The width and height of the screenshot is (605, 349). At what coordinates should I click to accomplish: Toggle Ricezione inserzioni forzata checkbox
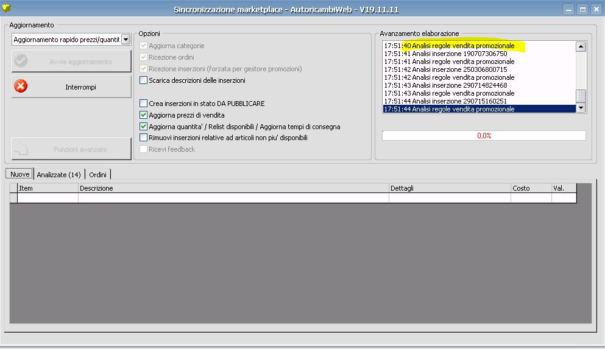pos(144,69)
